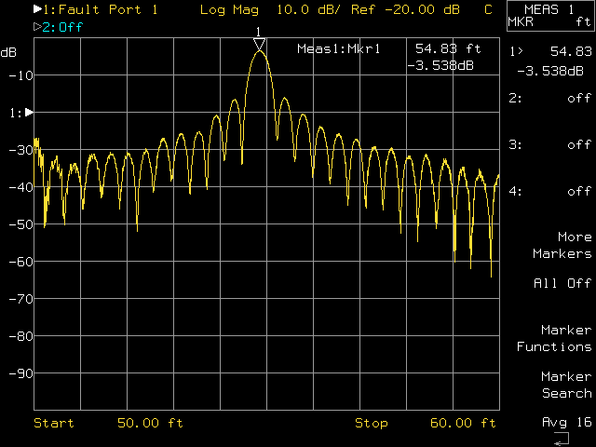Screen dimensions: 596x447
Task: Click the '10.0 dB/' scale label
Action: click(308, 9)
